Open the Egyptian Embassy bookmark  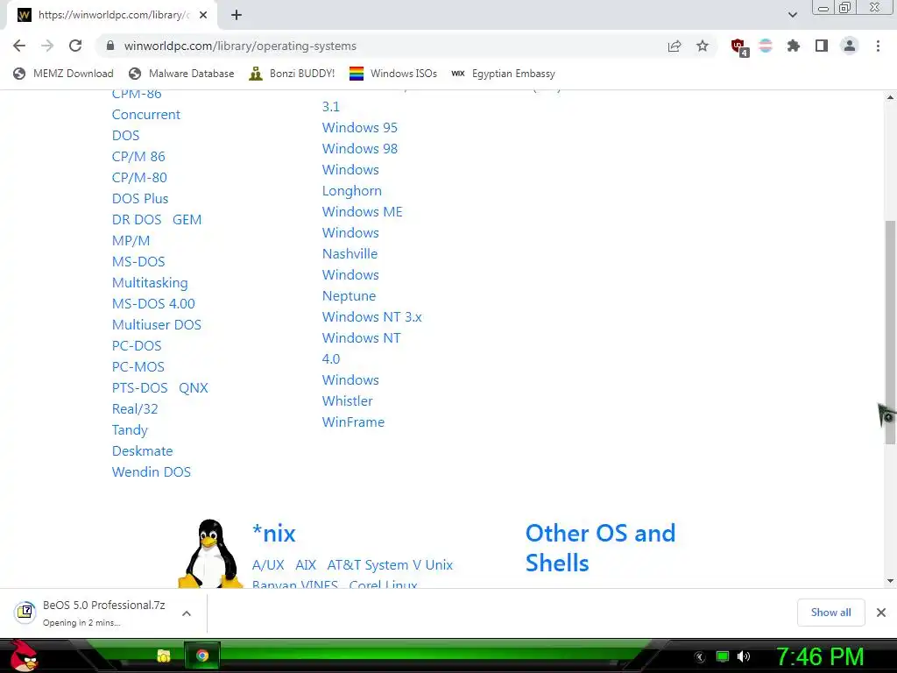pos(503,74)
